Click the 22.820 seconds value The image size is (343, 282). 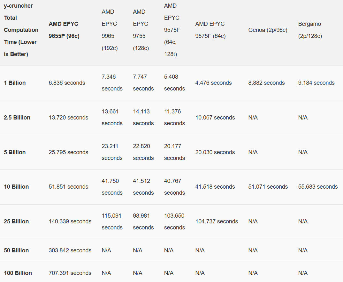click(143, 152)
